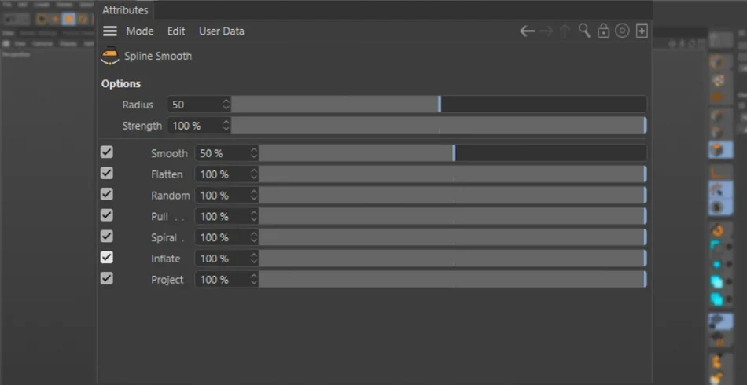Click the Flatten slider bar
Image resolution: width=747 pixels, height=385 pixels.
[453, 174]
